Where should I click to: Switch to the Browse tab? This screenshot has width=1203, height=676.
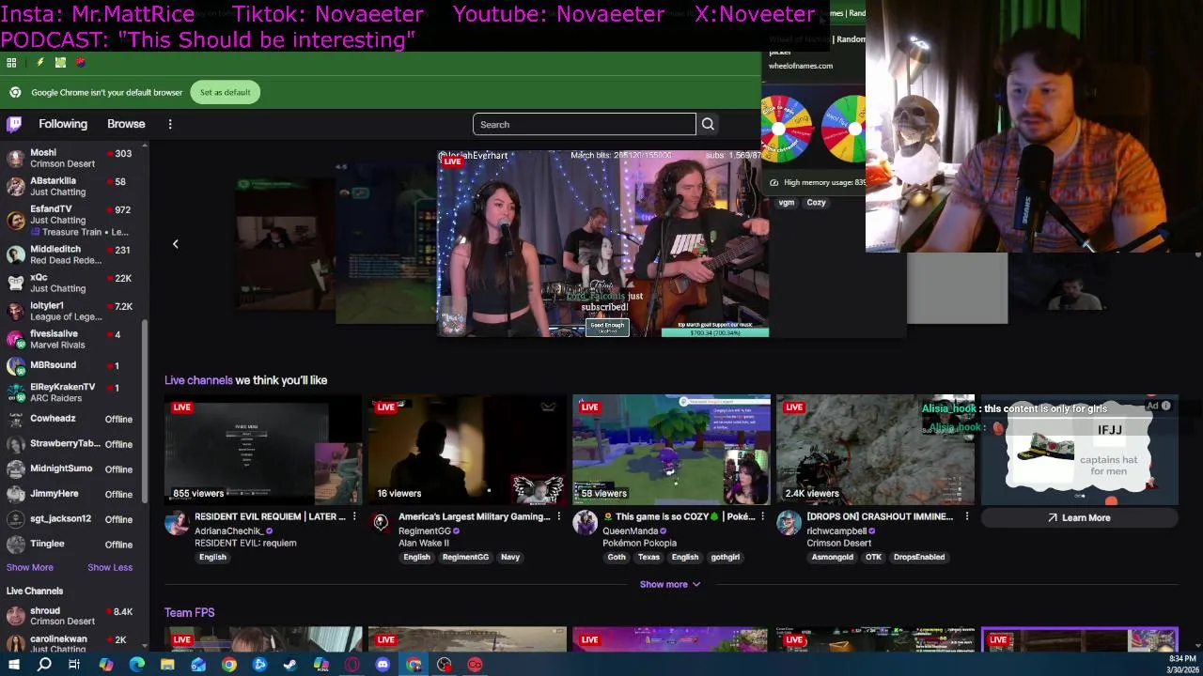tap(126, 124)
